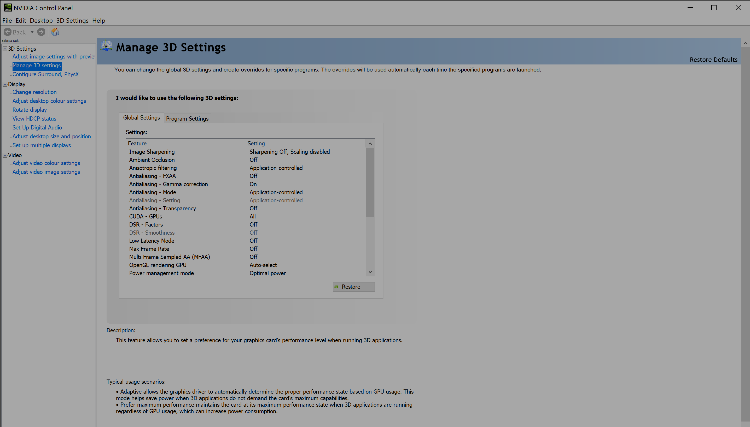Select Multi-Frame Sampled AA (MFAA) row

coord(246,257)
